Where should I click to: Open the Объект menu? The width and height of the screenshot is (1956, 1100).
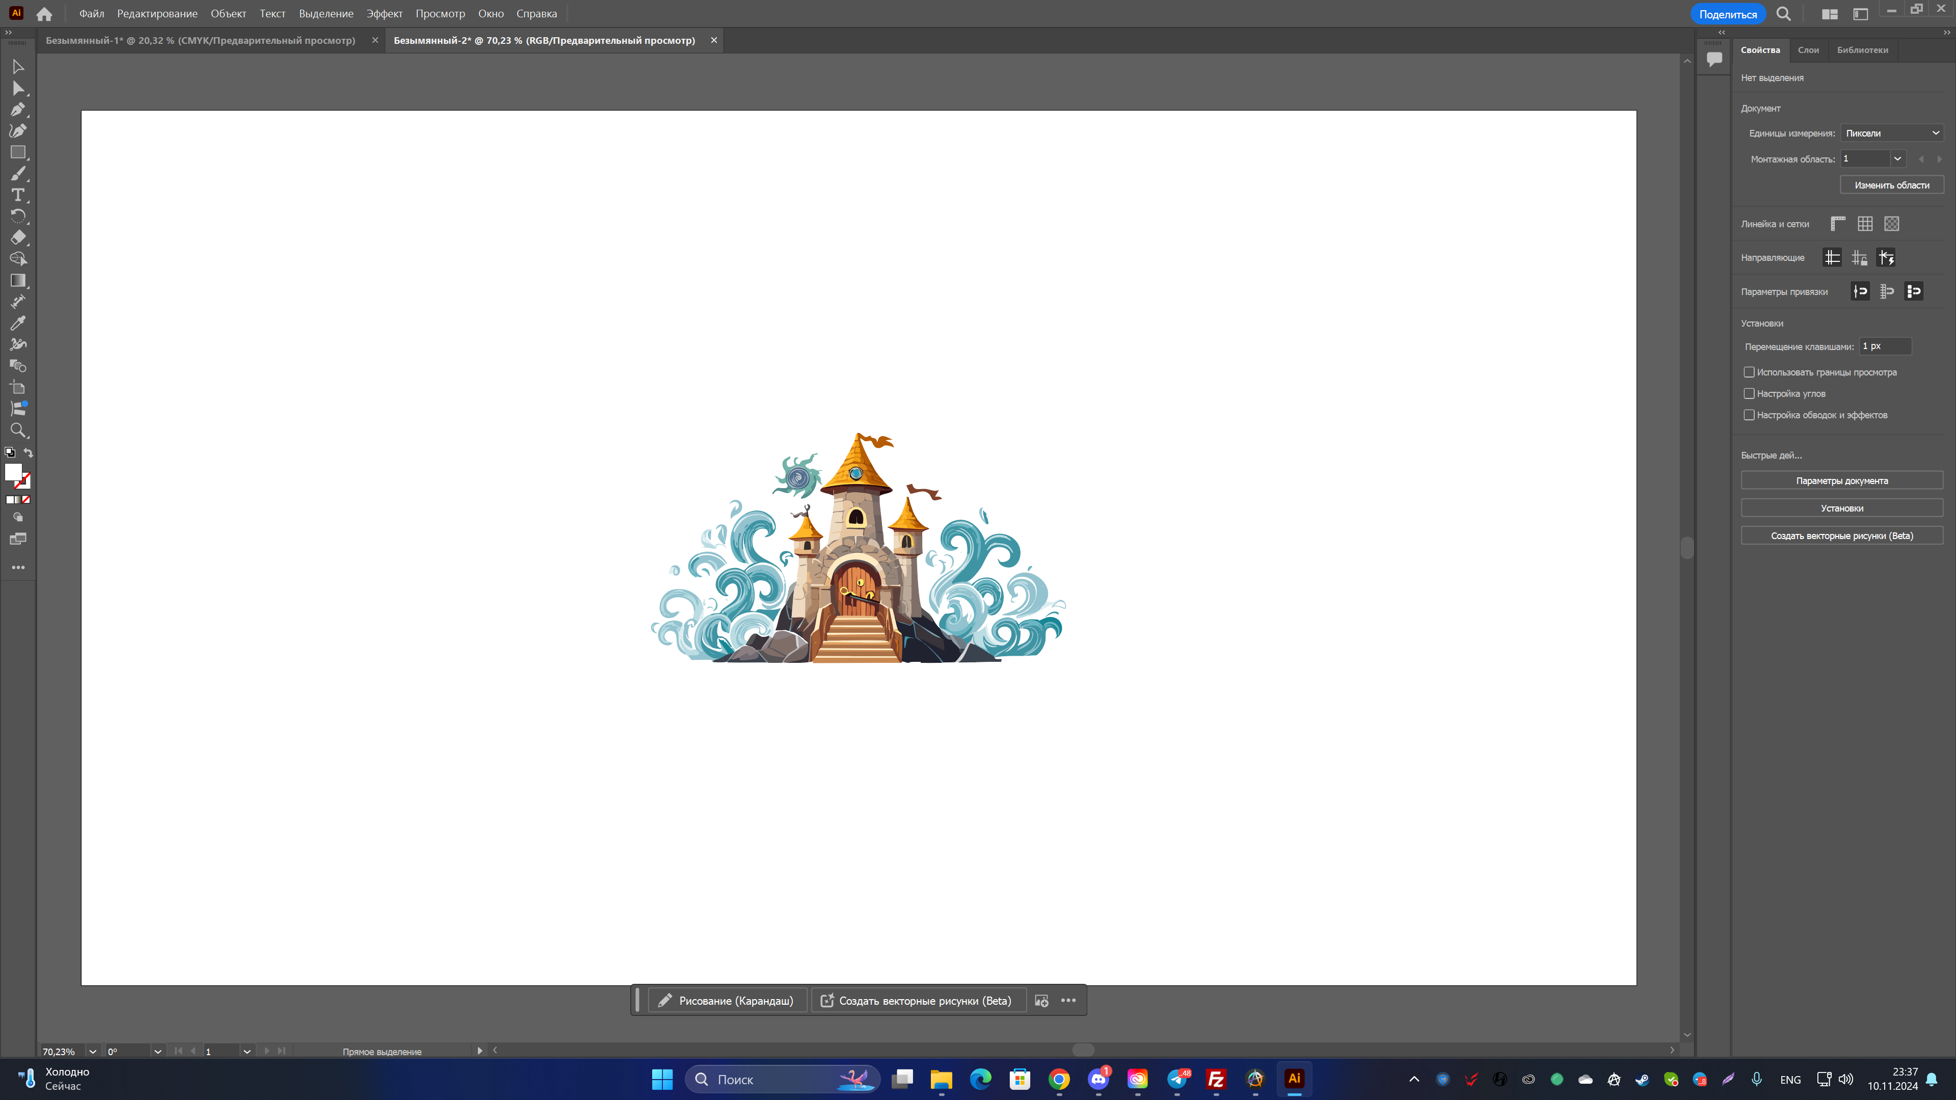coord(229,14)
